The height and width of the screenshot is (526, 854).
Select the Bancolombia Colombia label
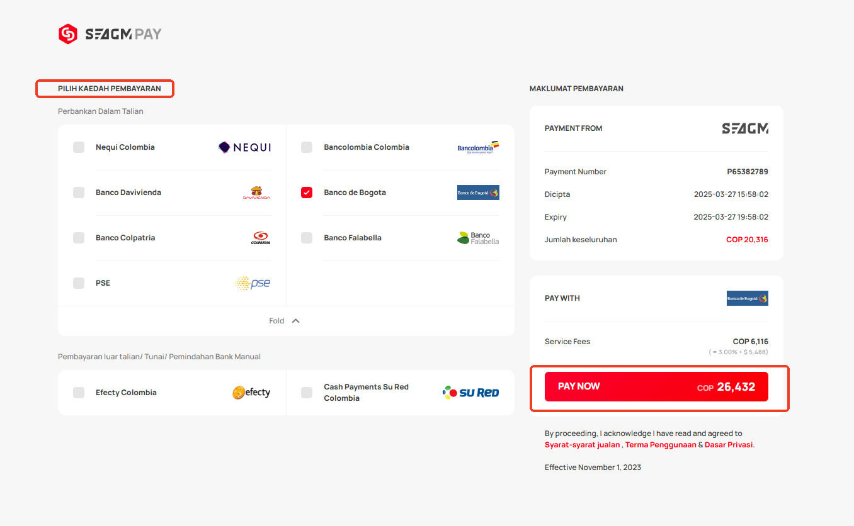click(x=367, y=147)
